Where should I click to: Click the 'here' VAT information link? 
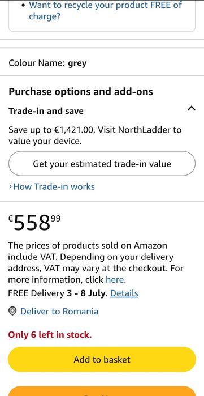pyautogui.click(x=115, y=279)
